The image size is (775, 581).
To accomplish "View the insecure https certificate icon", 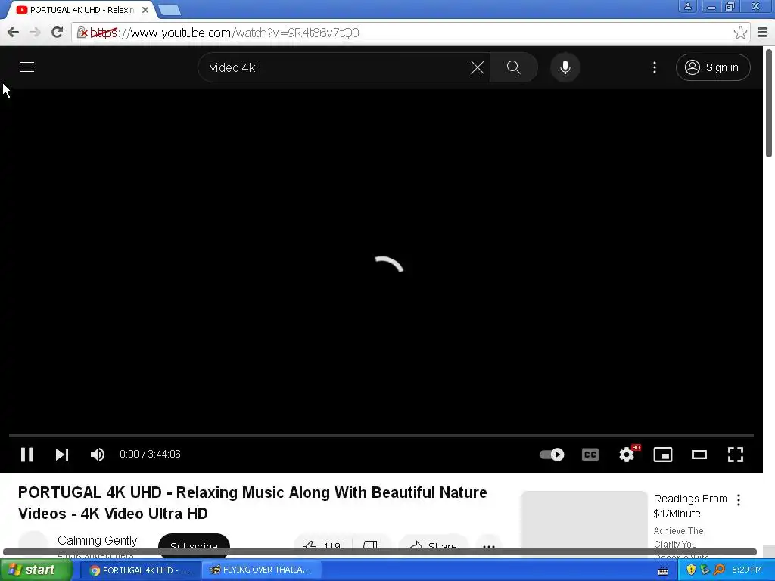I will (x=82, y=33).
